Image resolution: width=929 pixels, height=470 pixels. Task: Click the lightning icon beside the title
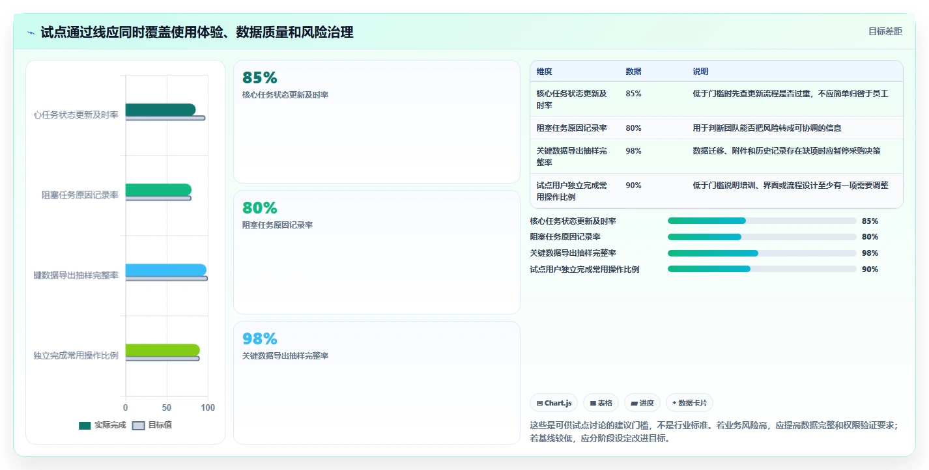[x=31, y=33]
